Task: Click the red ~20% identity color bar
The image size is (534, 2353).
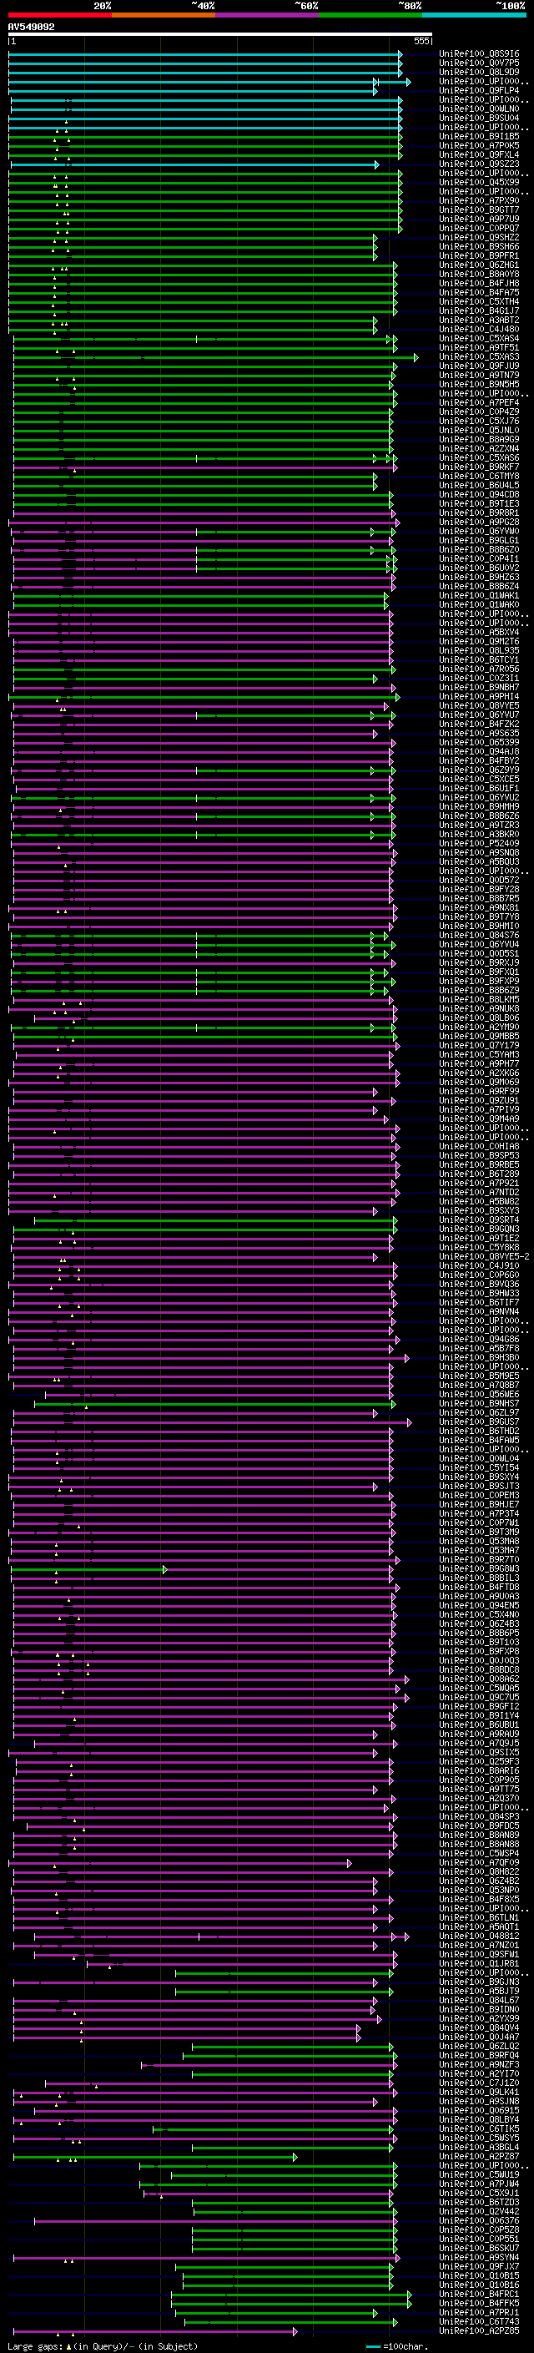Action: [59, 15]
